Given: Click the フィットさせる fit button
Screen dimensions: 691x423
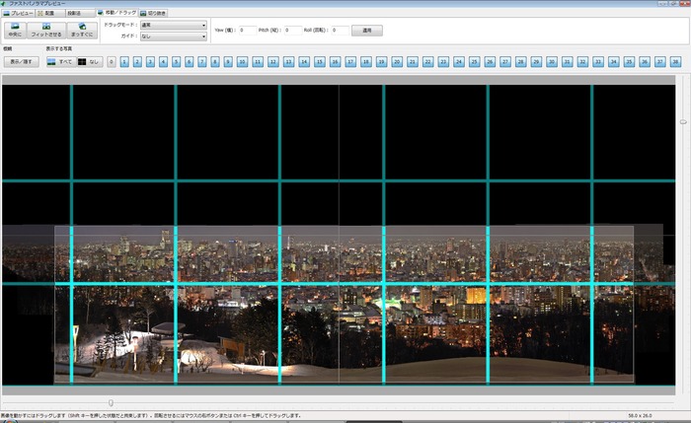Looking at the screenshot, I should click(46, 31).
